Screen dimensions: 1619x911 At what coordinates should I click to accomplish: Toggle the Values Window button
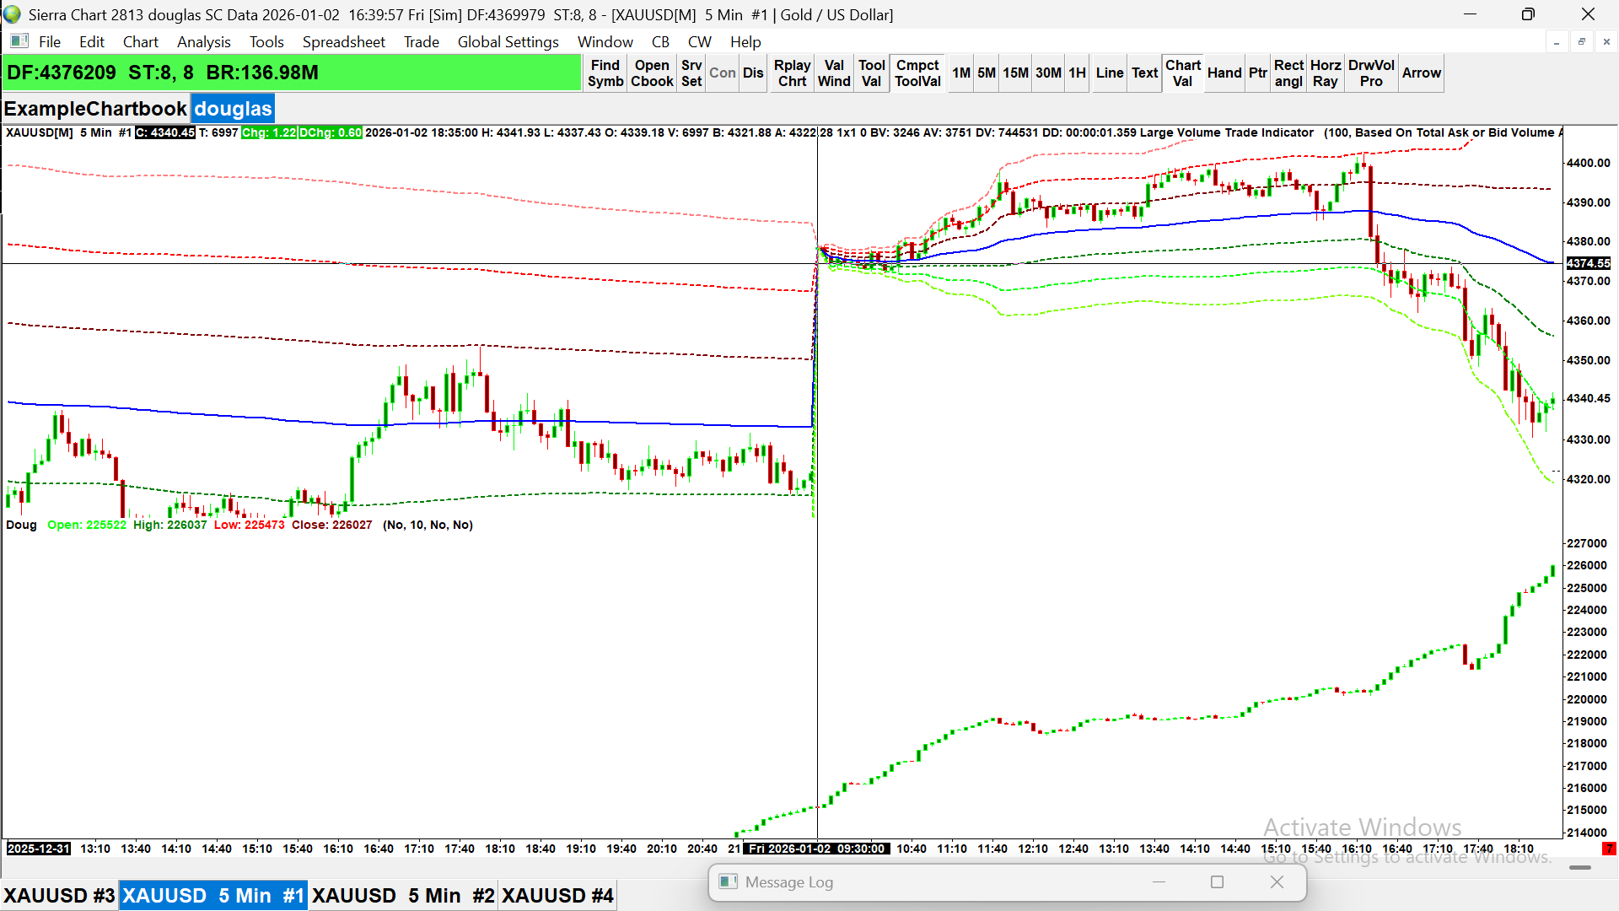[x=833, y=73]
